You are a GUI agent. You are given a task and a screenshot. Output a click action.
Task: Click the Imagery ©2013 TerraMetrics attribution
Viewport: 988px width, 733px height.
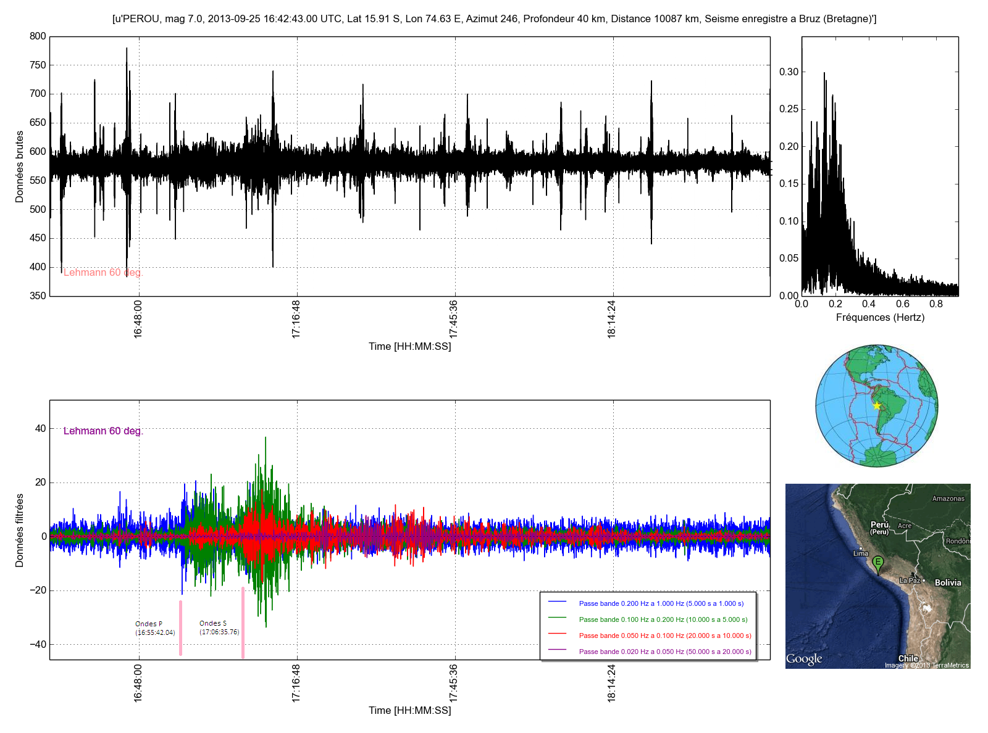(926, 665)
